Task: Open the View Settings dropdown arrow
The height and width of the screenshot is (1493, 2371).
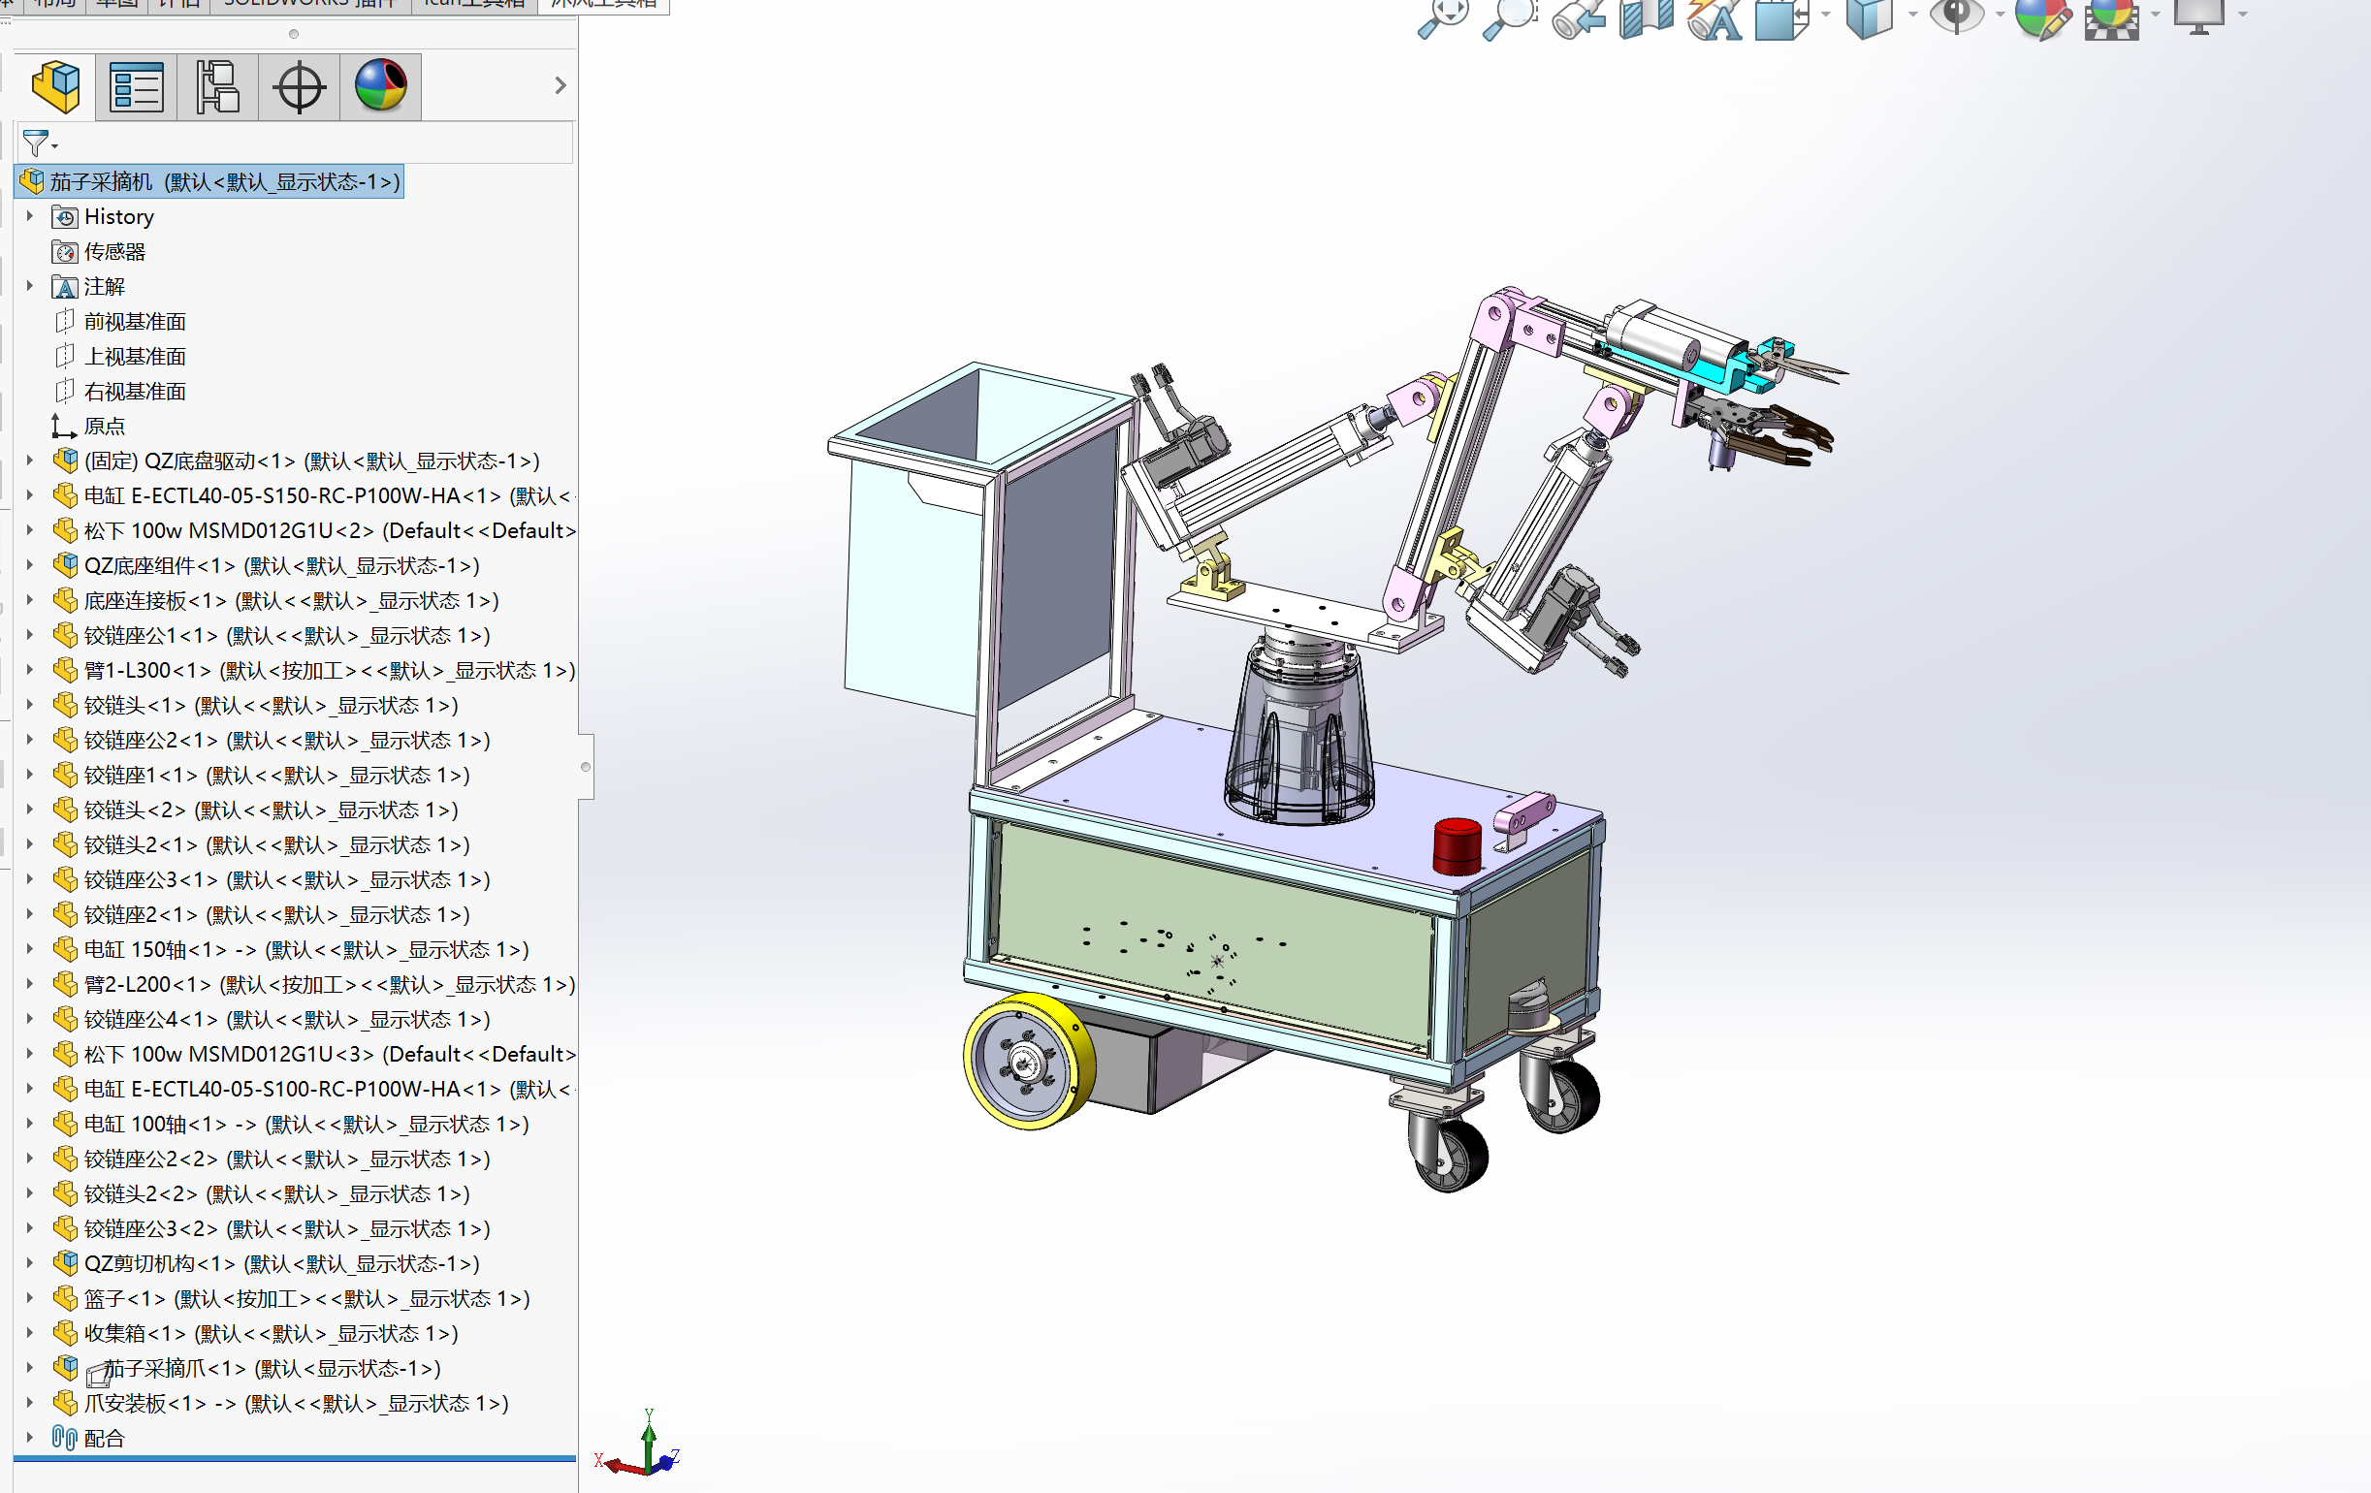Action: [2243, 15]
